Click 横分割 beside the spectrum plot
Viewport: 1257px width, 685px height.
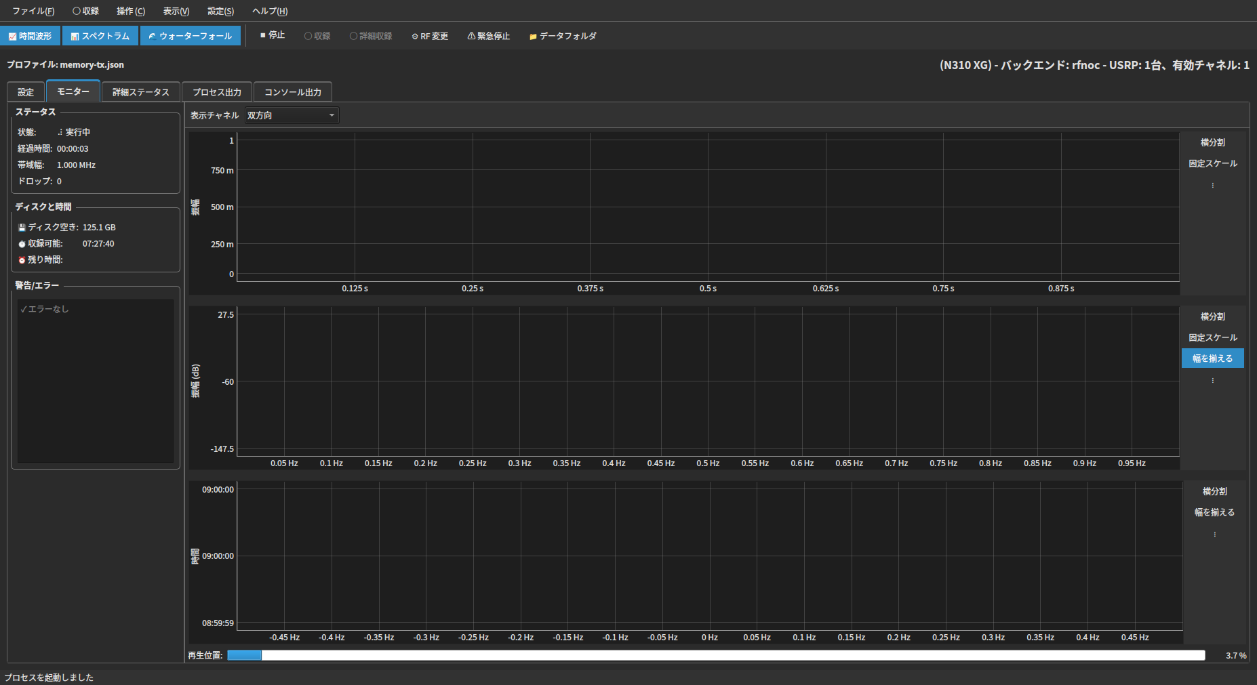click(1213, 316)
